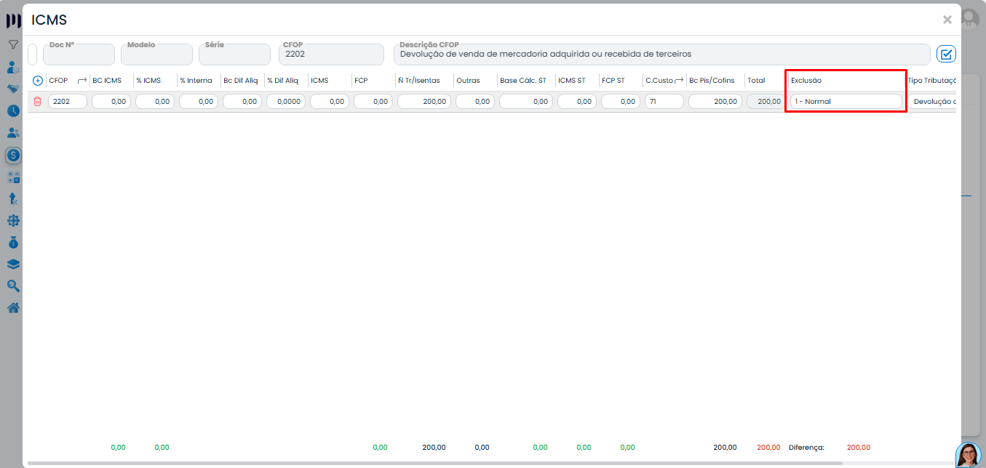986x468 pixels.
Task: Click the money bag sidebar icon
Action: pos(13,242)
